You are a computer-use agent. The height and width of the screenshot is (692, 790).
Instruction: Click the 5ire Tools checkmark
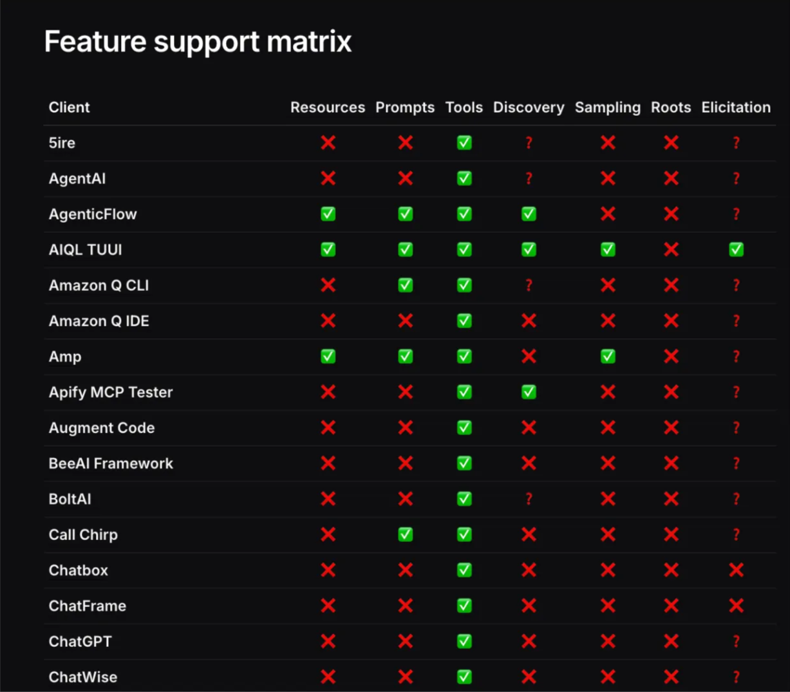[464, 143]
